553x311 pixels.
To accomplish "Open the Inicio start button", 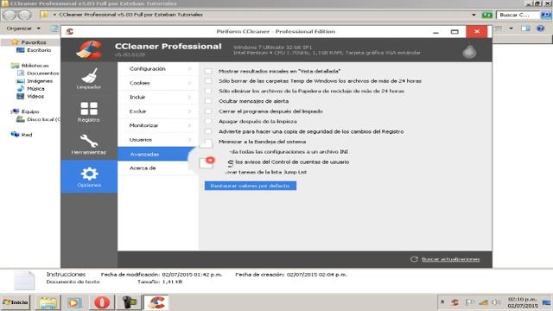I will 16,302.
